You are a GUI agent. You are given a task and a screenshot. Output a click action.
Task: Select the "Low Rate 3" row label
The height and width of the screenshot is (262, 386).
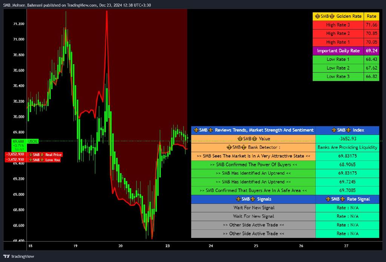(x=338, y=76)
